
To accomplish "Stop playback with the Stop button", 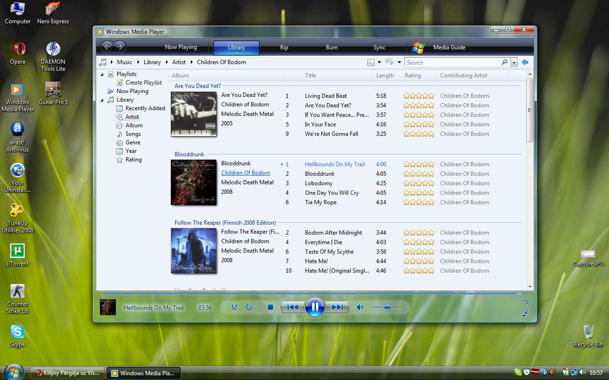I will (x=270, y=307).
